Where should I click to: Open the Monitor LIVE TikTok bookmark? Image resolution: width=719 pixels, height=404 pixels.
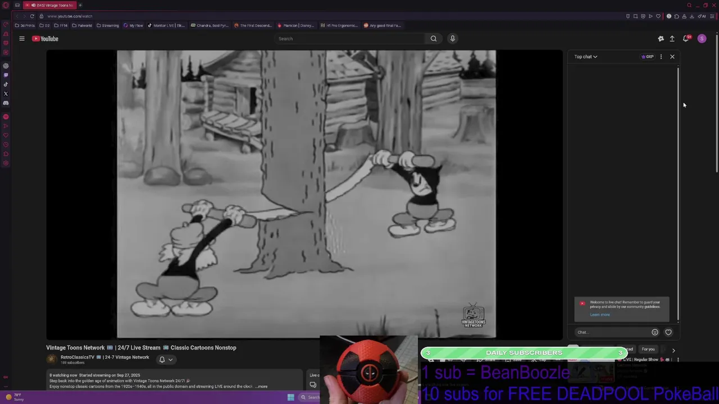(166, 25)
